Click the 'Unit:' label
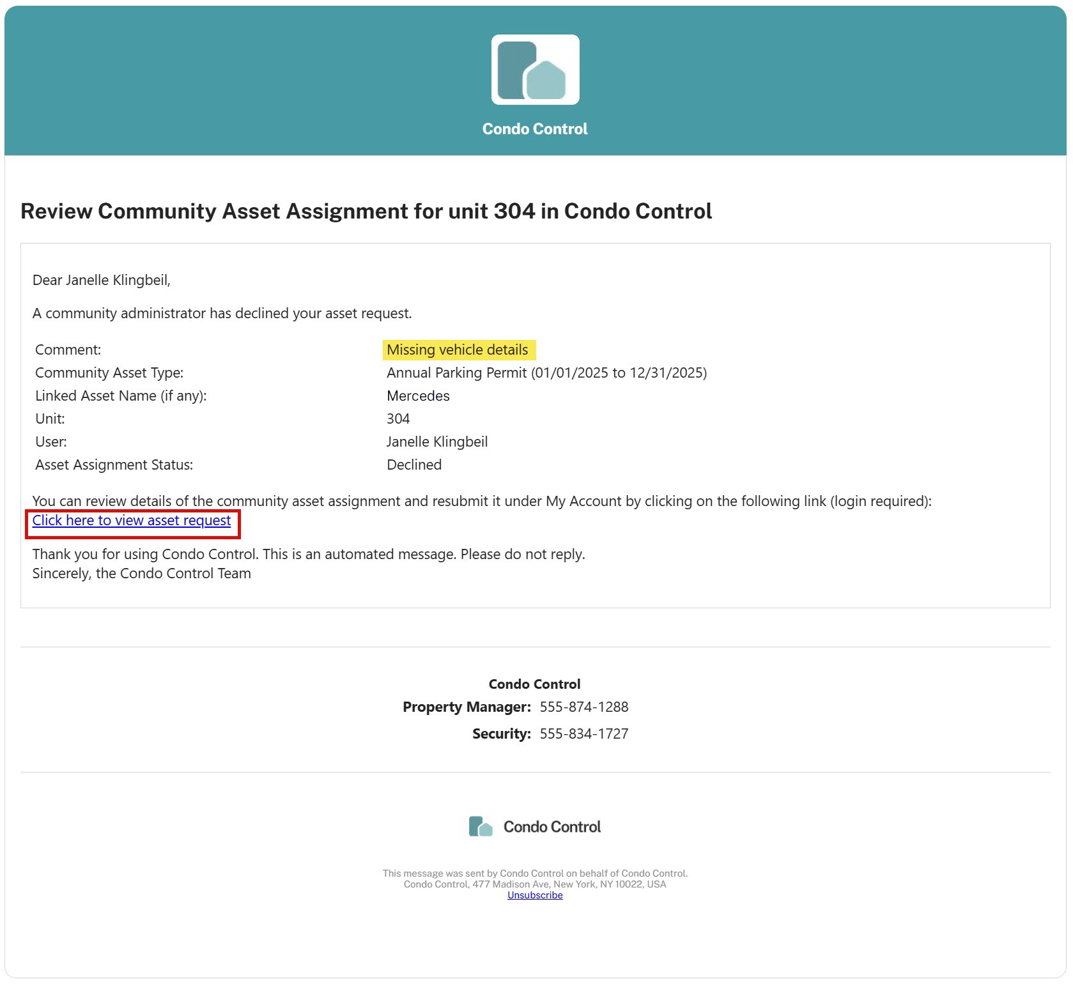 click(50, 419)
